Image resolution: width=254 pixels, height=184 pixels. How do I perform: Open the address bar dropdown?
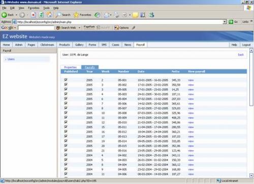225,22
